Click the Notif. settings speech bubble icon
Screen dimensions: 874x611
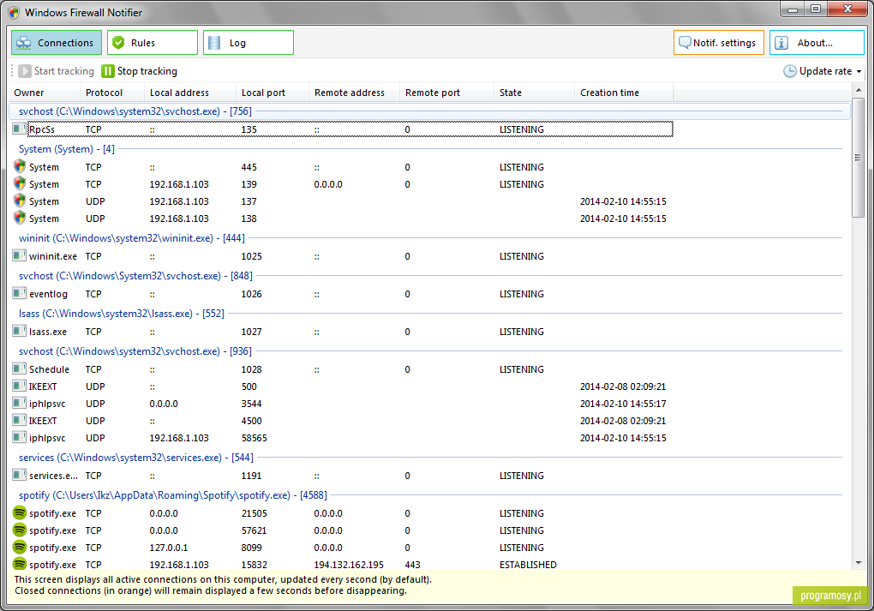click(685, 43)
